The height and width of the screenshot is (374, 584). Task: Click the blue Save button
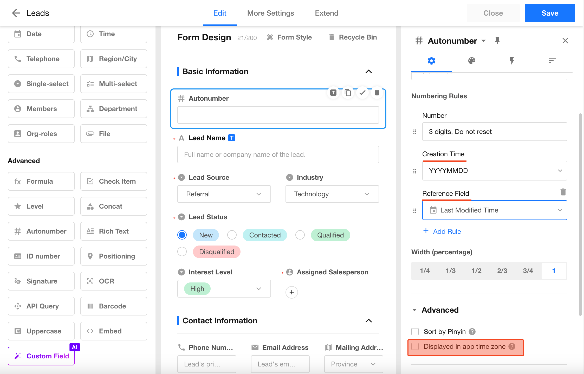click(550, 13)
